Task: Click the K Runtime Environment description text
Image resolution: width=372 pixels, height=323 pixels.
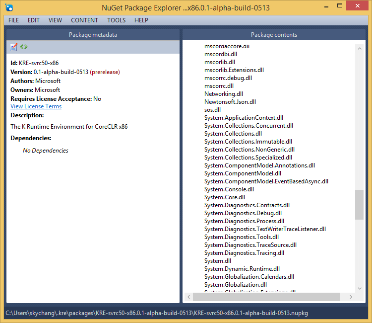Action: 69,127
